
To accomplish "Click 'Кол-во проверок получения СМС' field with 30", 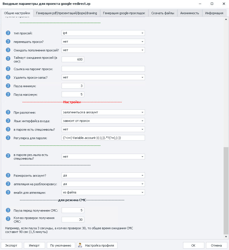I will tap(73, 220).
